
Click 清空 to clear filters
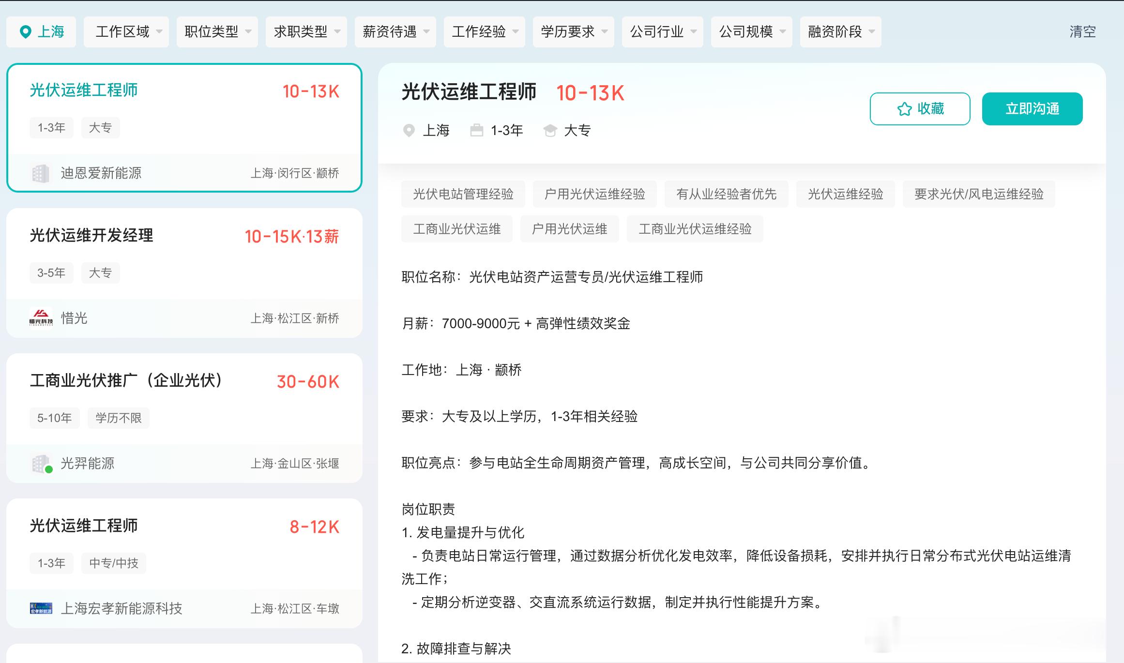coord(1082,32)
